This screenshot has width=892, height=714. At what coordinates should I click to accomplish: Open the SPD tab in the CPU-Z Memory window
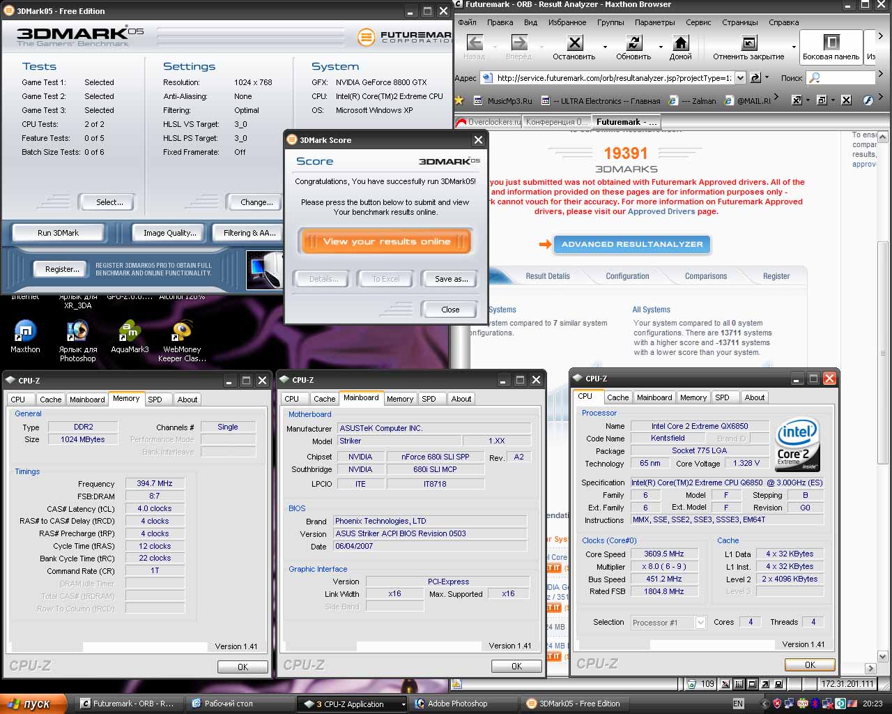[x=155, y=400]
